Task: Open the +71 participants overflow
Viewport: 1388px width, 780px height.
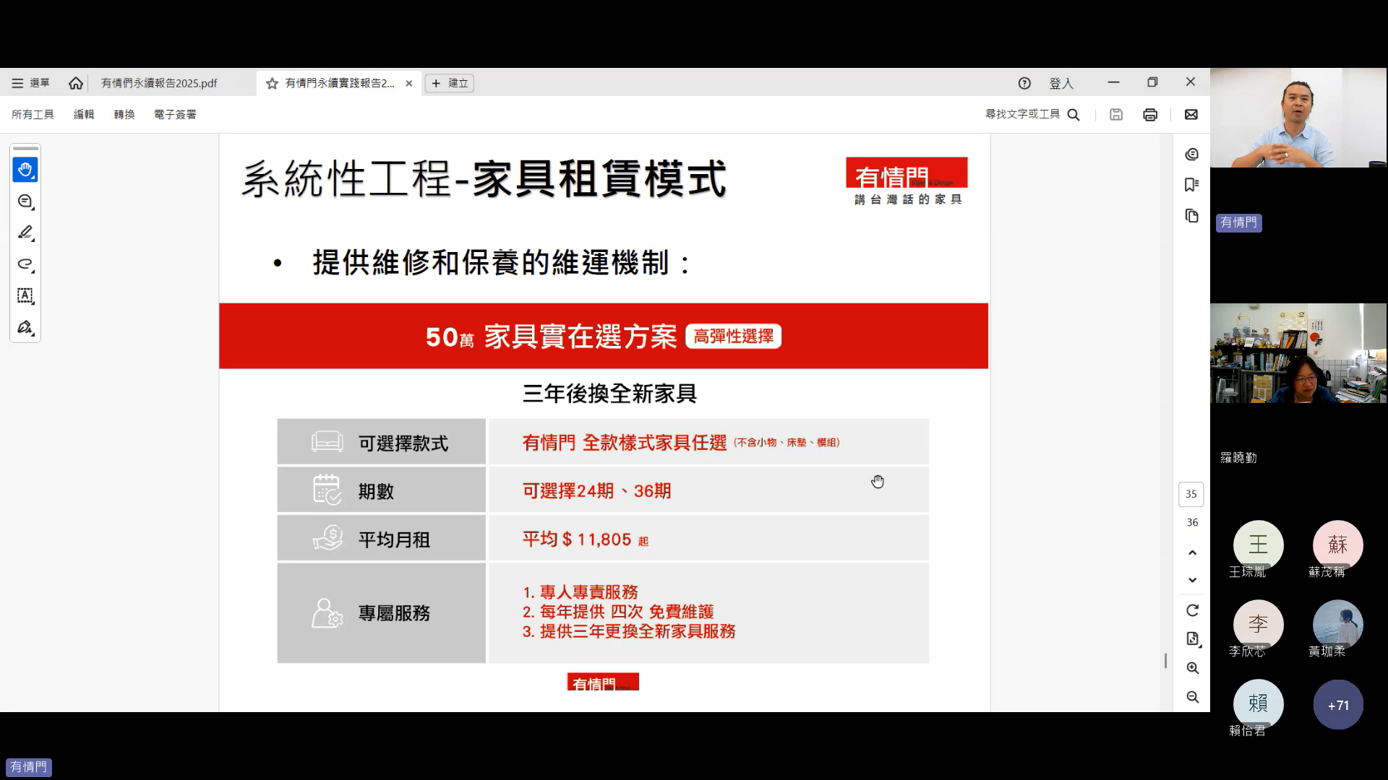Action: tap(1338, 705)
